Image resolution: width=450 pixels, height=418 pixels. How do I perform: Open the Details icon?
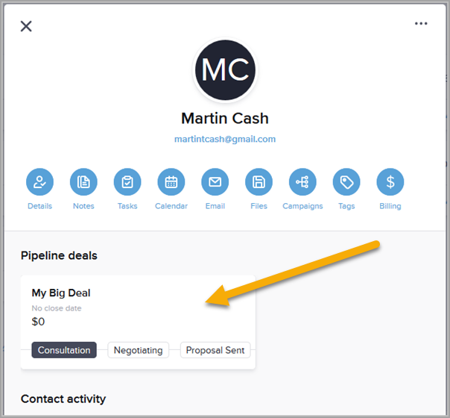(39, 182)
